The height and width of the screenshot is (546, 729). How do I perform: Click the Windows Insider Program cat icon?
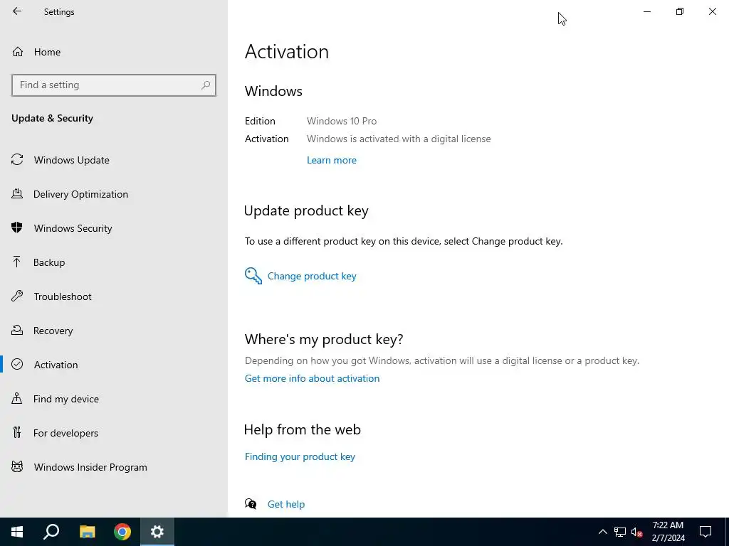click(x=17, y=466)
